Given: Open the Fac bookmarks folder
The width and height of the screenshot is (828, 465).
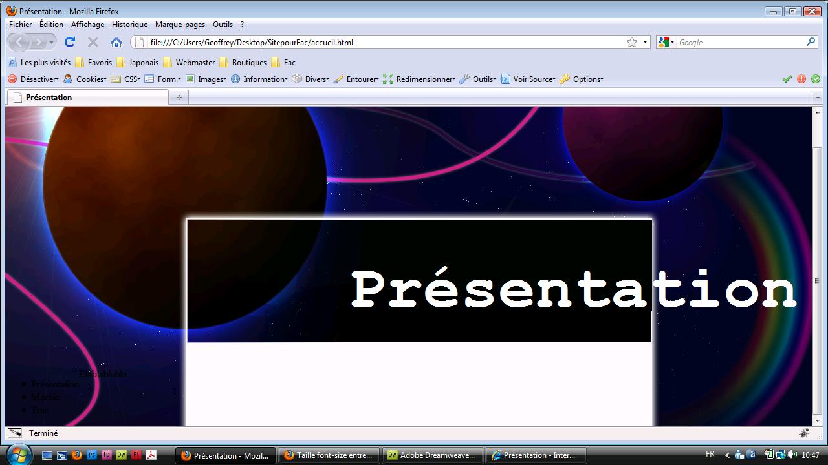Looking at the screenshot, I should pos(283,63).
